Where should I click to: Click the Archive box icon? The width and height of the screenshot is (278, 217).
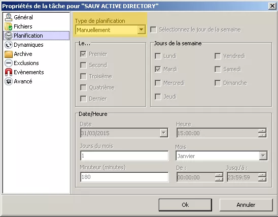tap(9, 54)
